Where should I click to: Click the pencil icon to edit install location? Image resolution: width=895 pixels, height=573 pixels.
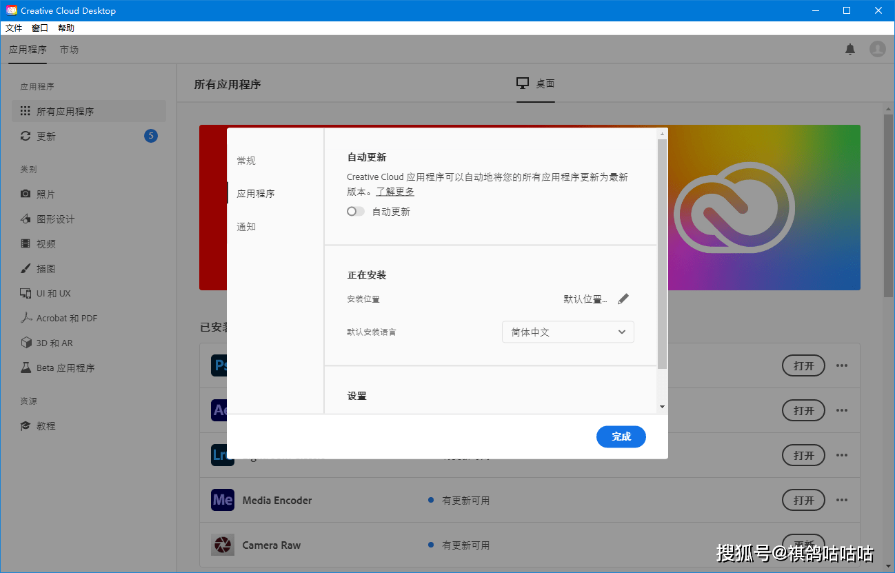point(623,298)
